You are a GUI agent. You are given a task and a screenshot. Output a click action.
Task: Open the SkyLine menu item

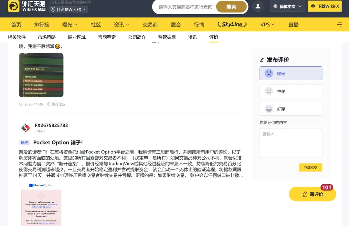[x=232, y=24]
